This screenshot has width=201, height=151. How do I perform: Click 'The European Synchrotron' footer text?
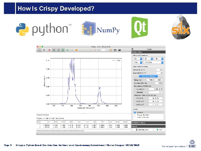173,146
